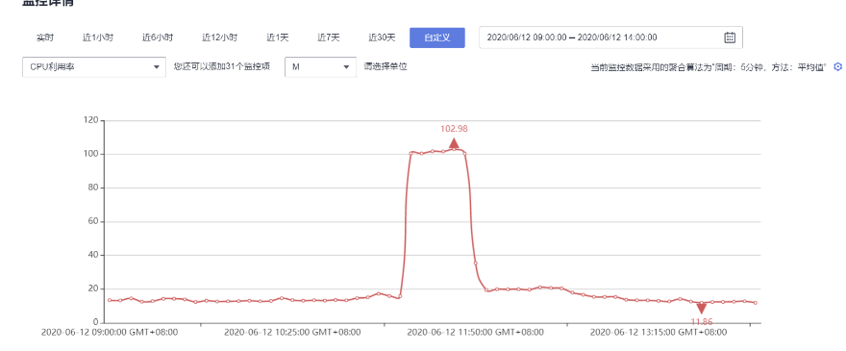
Task: Click x-axis label 2020-06-12 13:15:00 GMT+08:00
Action: [659, 332]
